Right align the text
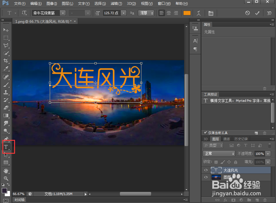 point(176,13)
